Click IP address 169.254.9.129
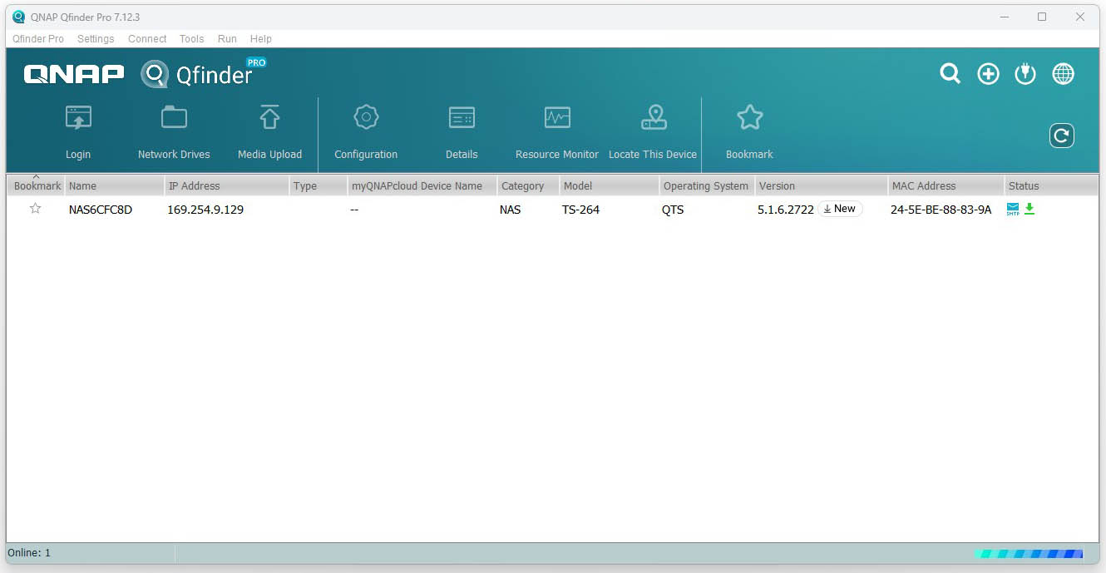 205,210
